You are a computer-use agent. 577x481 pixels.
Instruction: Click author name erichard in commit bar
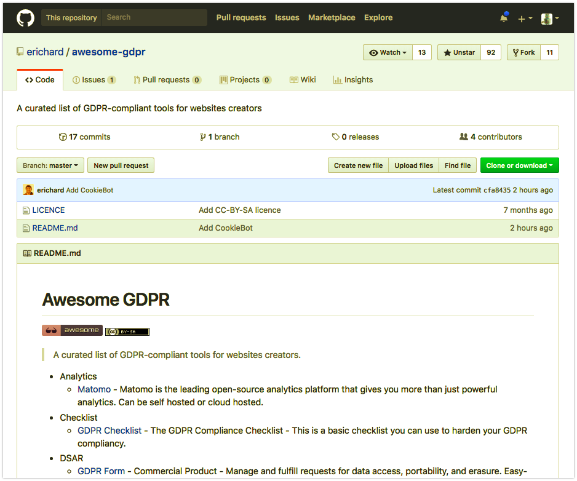click(50, 190)
